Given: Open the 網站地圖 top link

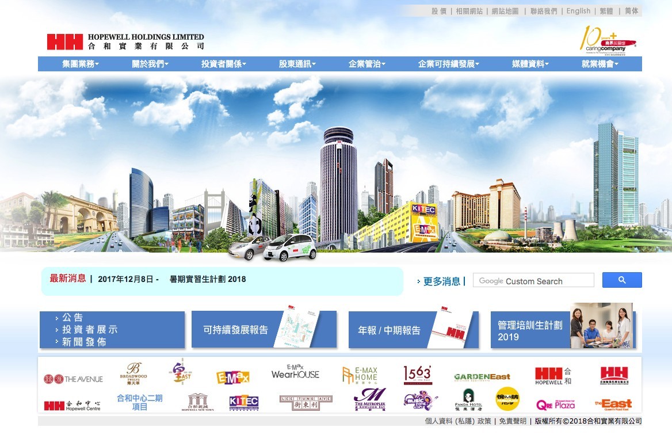Looking at the screenshot, I should [505, 11].
